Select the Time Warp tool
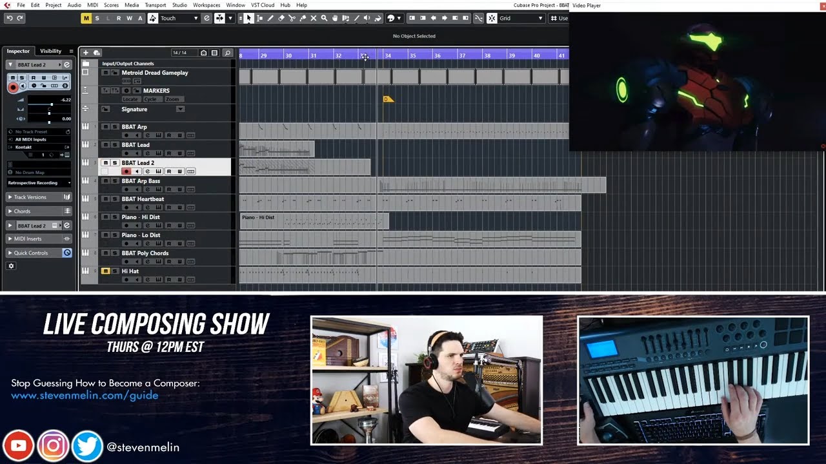The image size is (826, 464). [346, 18]
